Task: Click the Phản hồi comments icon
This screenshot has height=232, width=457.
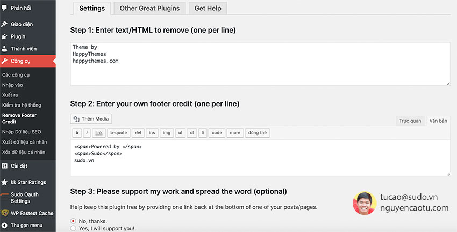Action: click(x=4, y=8)
